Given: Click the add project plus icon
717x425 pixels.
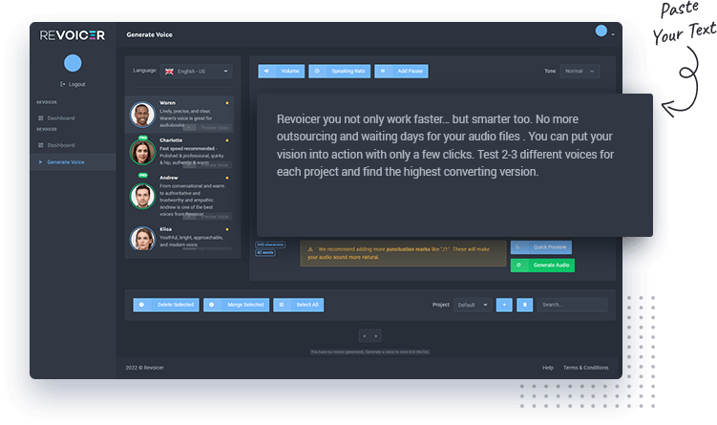Looking at the screenshot, I should pos(504,305).
